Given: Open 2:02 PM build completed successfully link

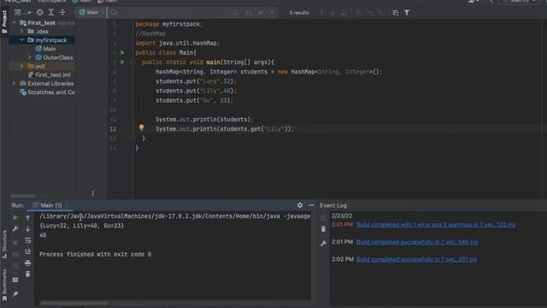Looking at the screenshot, I should click(416, 259).
